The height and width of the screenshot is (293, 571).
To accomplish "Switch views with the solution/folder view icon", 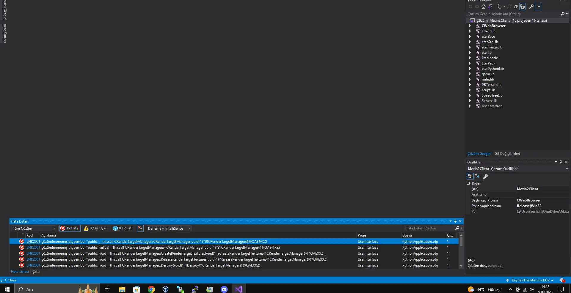I will [x=490, y=7].
